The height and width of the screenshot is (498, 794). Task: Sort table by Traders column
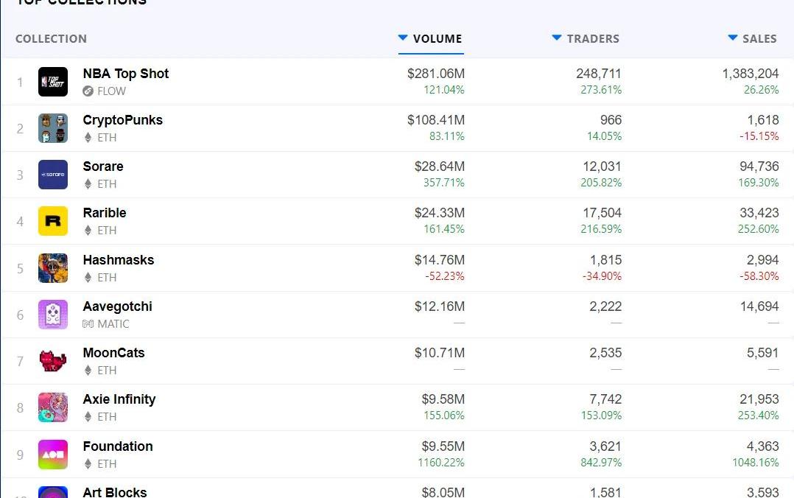click(586, 39)
